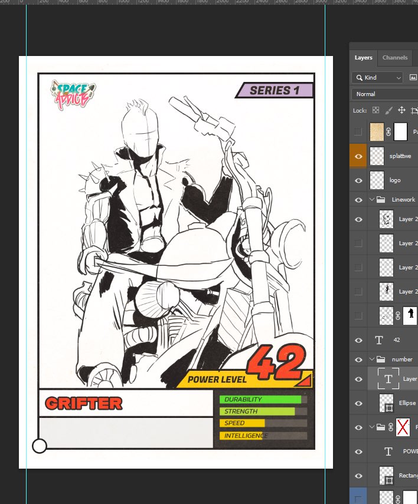This screenshot has width=418, height=504.
Task: Open the Kind filter dropdown
Action: pyautogui.click(x=377, y=77)
